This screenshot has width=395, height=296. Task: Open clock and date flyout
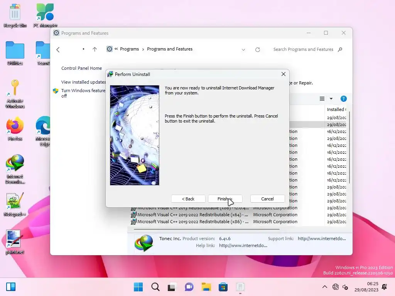tap(366, 287)
